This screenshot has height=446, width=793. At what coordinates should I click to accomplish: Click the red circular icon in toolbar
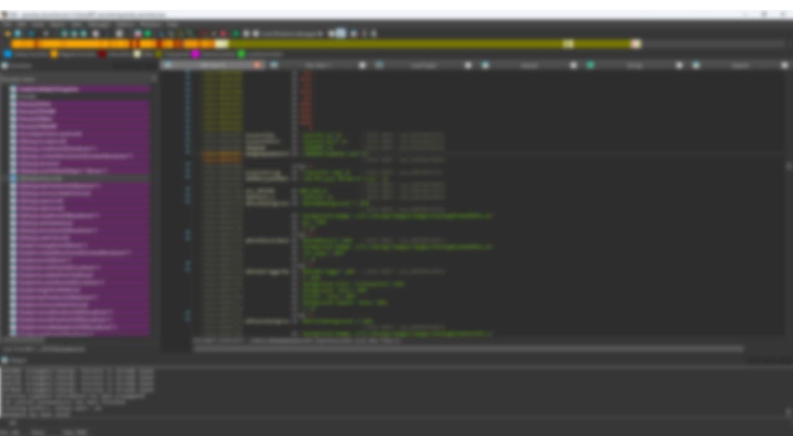point(223,33)
